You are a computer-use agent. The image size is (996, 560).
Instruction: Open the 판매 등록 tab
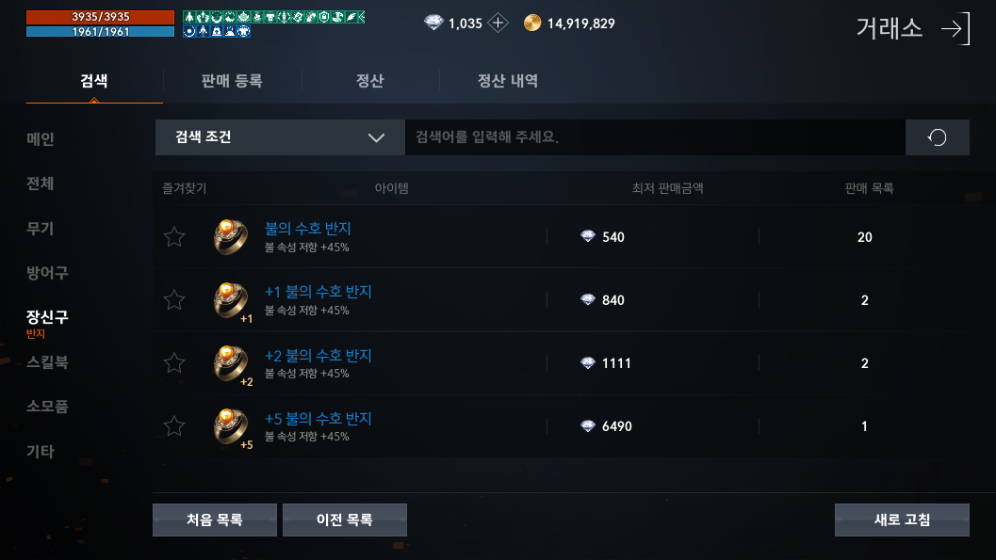tap(232, 81)
